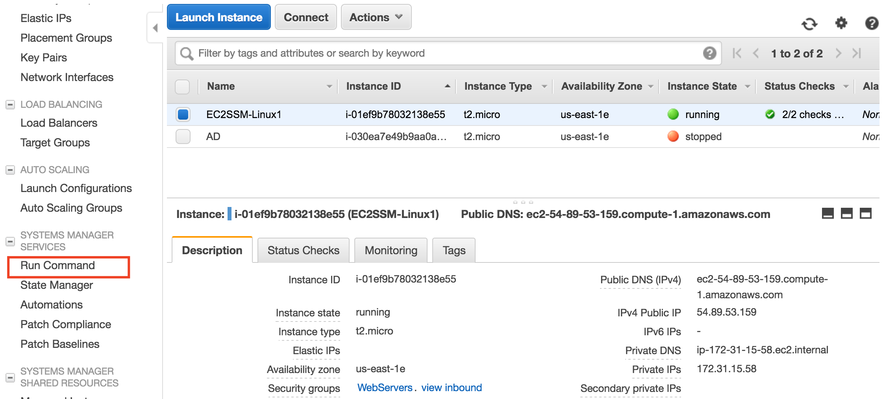The width and height of the screenshot is (885, 399).
Task: Collapse the Load Balancing section
Action: coord(10,105)
